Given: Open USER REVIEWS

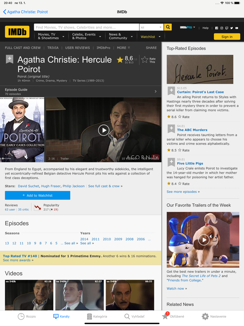Looking at the screenshot, I should click(77, 48).
